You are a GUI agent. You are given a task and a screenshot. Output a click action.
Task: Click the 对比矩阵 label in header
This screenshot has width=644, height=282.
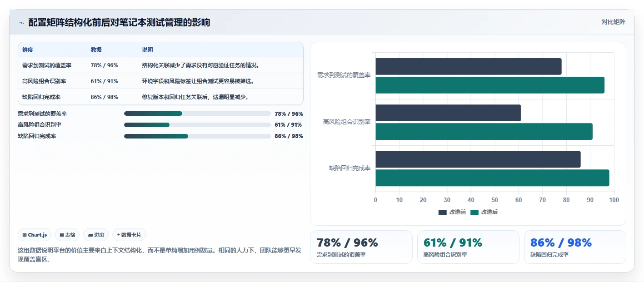613,22
